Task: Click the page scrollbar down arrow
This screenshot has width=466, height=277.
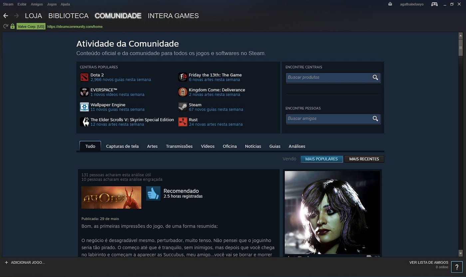Action: click(x=460, y=253)
